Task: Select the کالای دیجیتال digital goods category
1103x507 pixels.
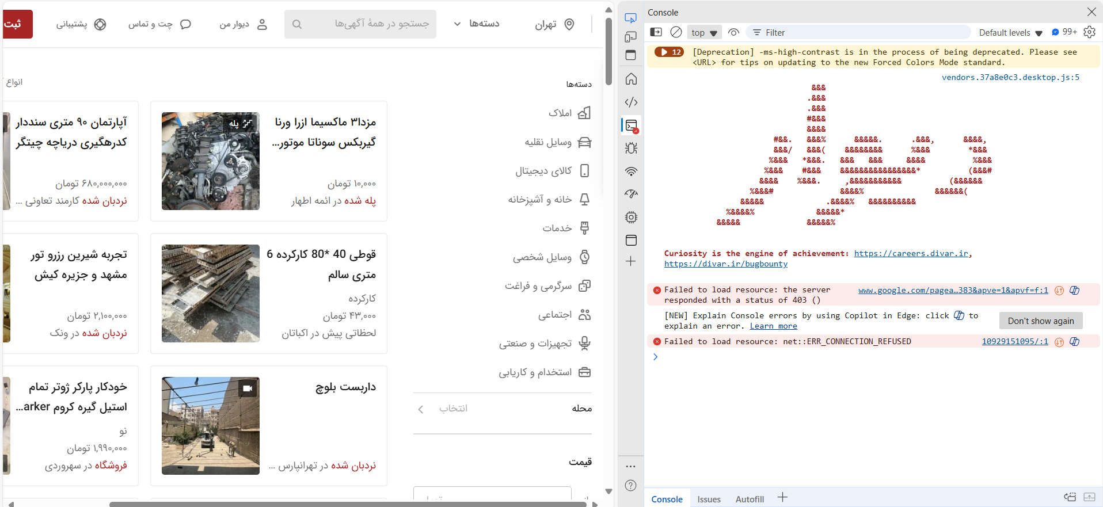Action: [553, 171]
